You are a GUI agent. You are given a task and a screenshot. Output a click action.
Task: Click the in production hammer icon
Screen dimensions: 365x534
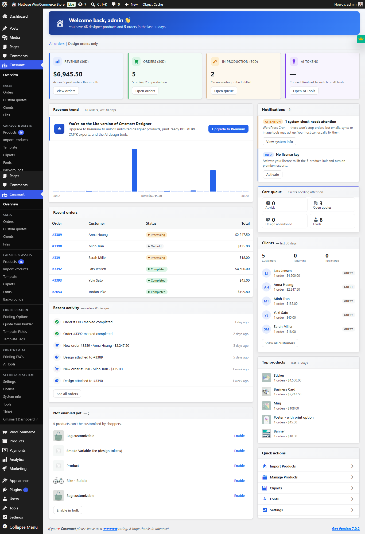(215, 61)
